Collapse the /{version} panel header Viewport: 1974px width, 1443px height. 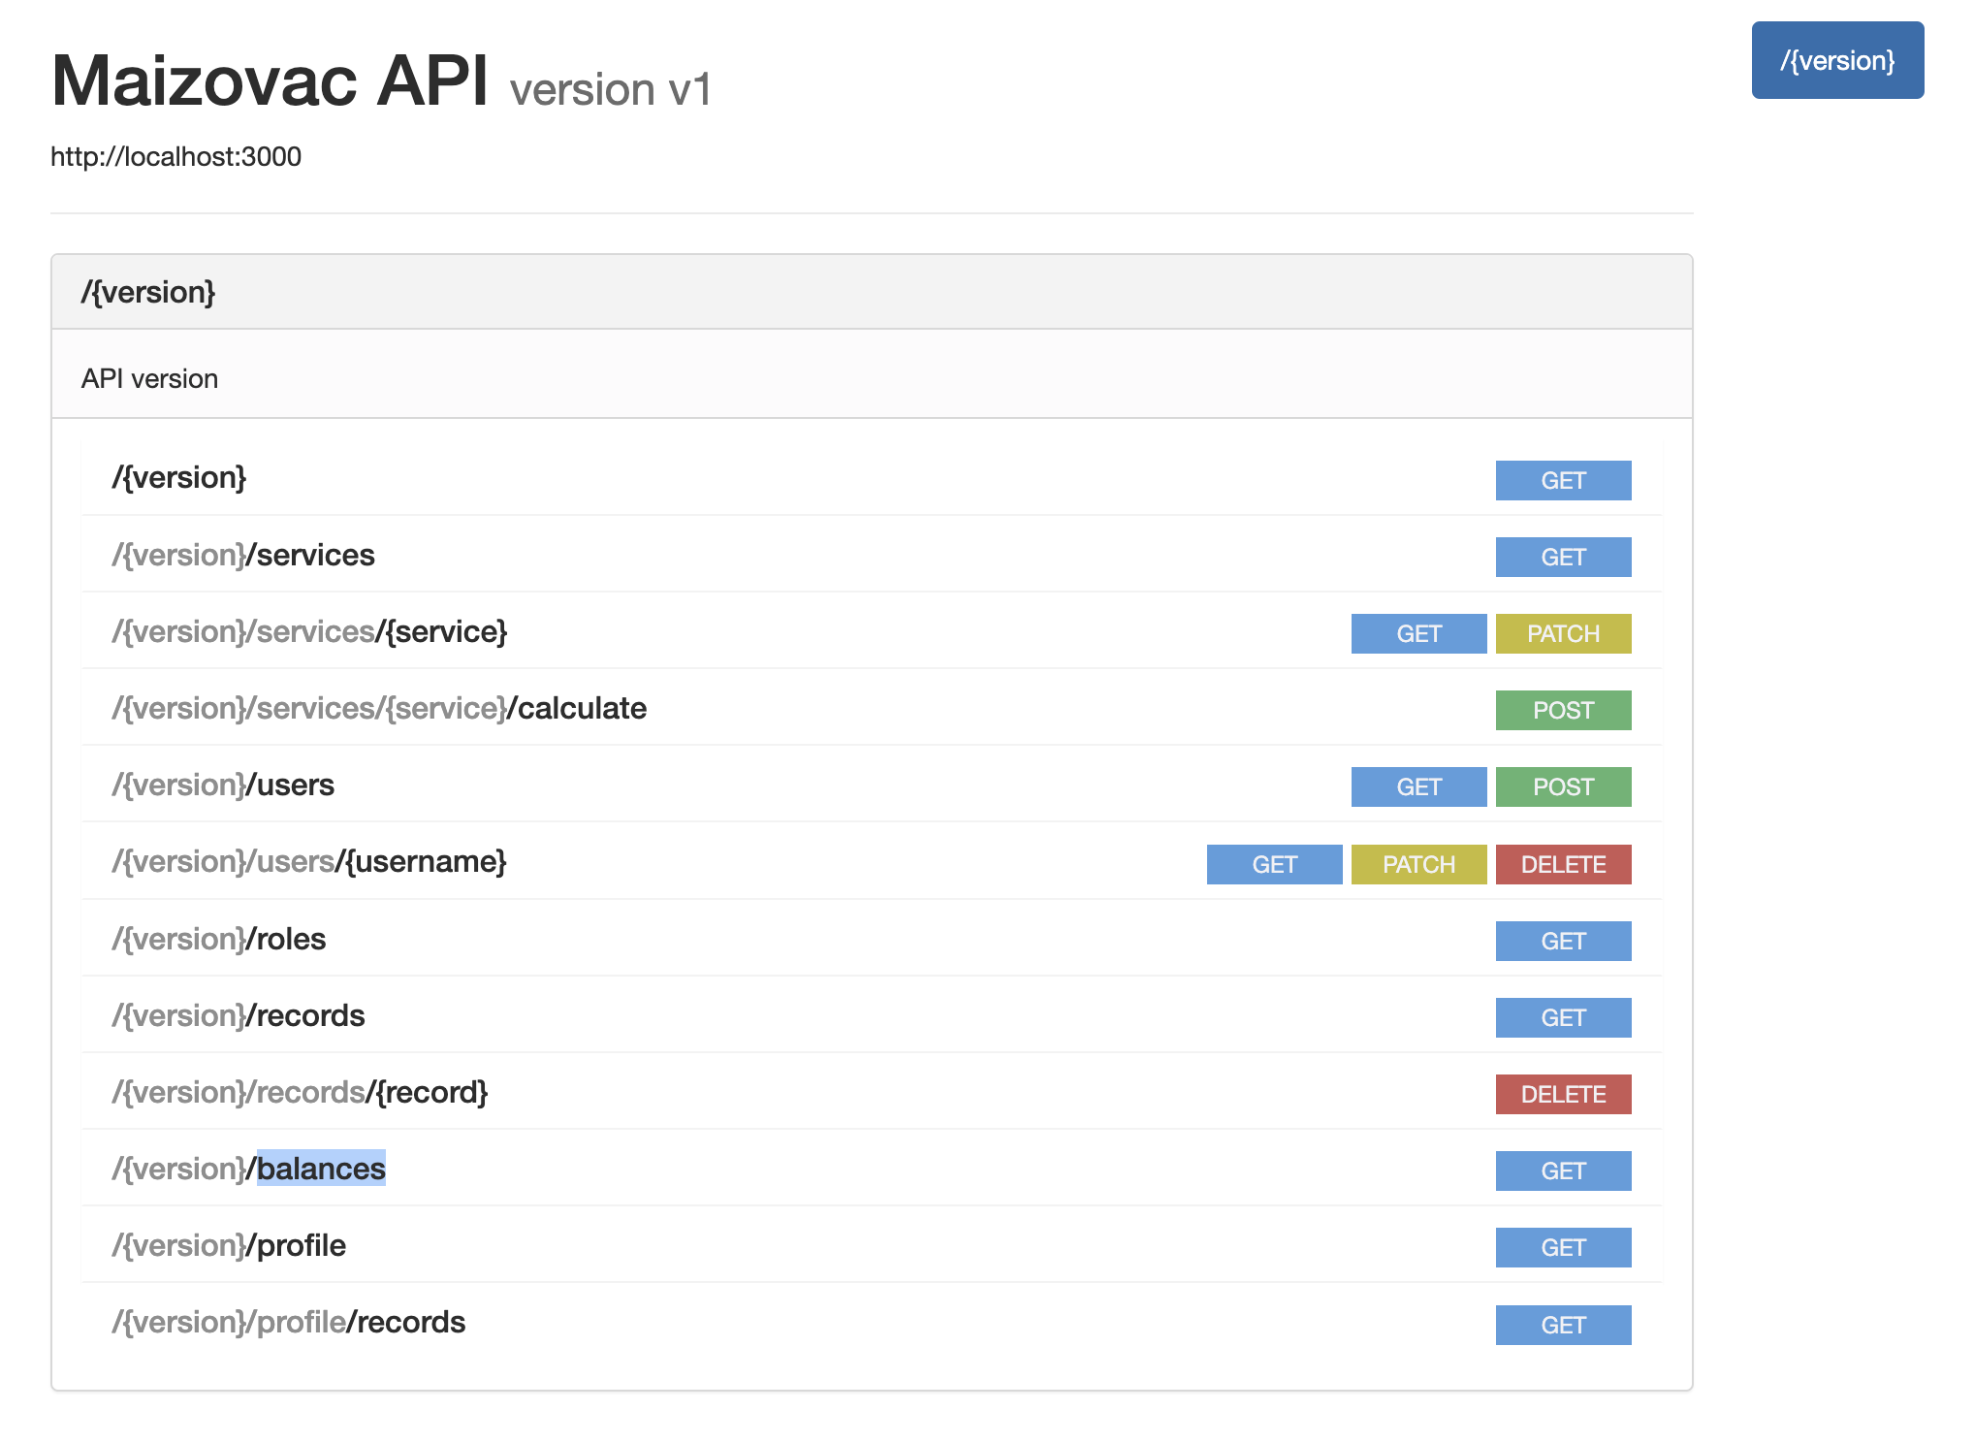(x=148, y=292)
